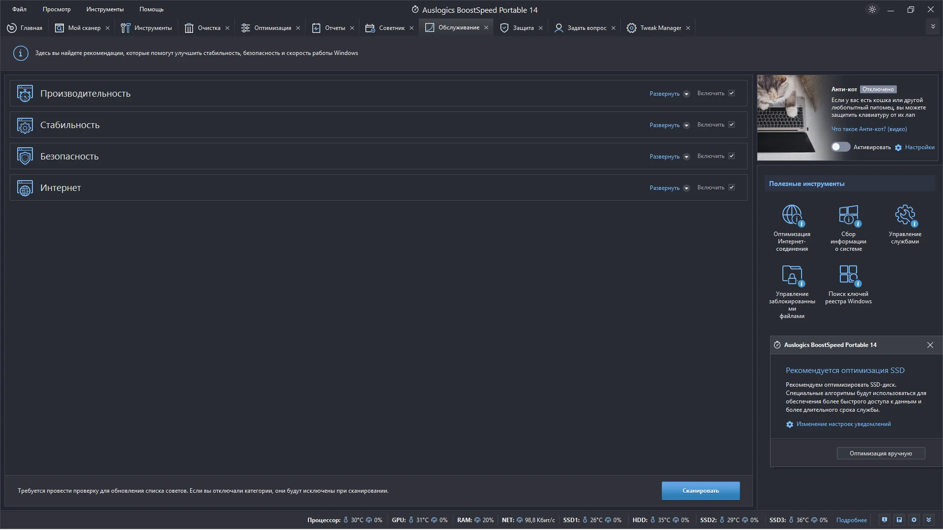Image resolution: width=943 pixels, height=530 pixels.
Task: Close the Мой сканер tab
Action: tap(108, 28)
